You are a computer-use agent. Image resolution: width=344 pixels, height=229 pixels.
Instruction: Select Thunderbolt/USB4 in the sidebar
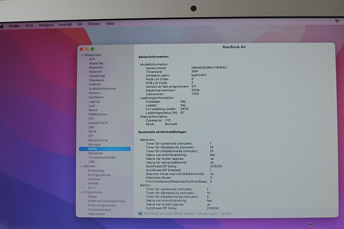point(102,157)
